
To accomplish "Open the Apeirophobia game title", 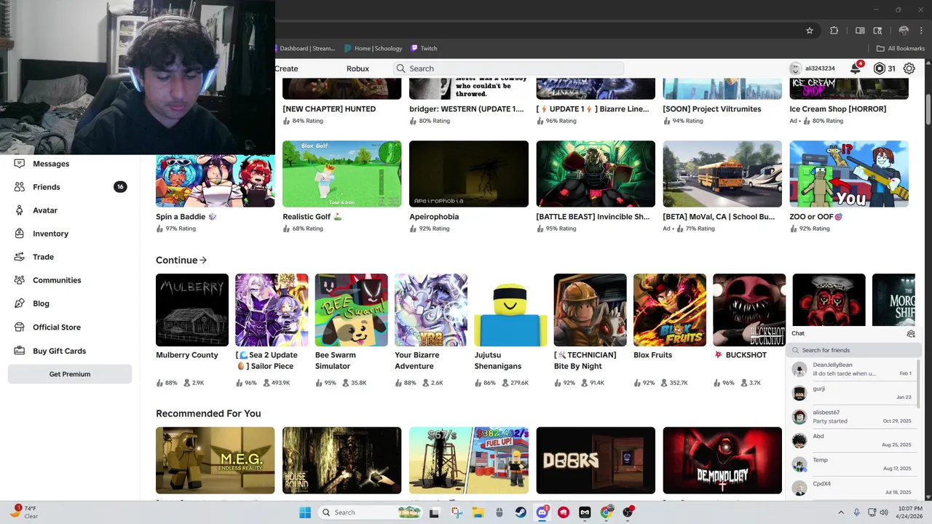I will (x=434, y=217).
